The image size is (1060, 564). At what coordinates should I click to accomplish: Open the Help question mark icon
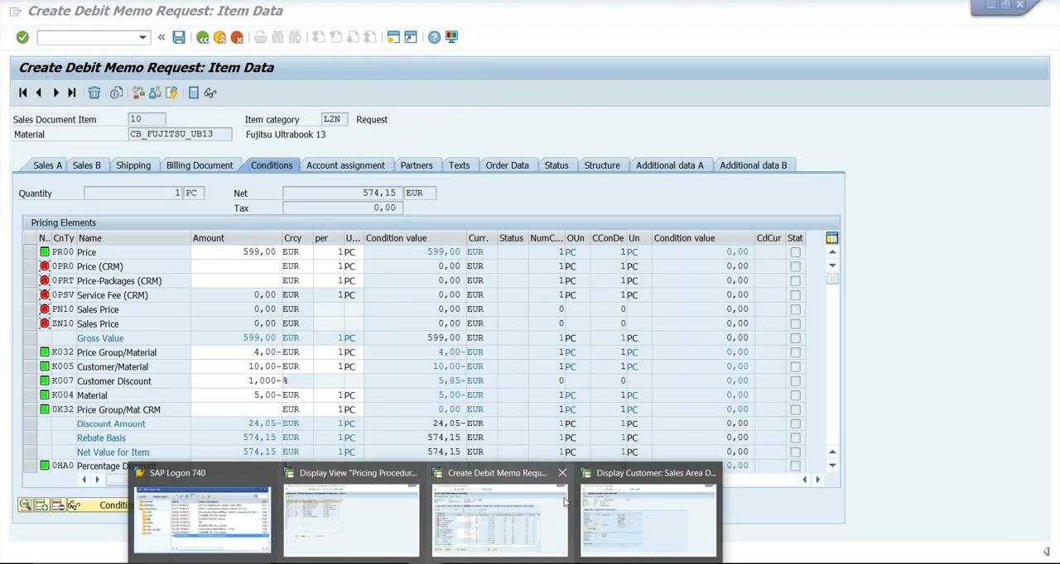pyautogui.click(x=434, y=37)
